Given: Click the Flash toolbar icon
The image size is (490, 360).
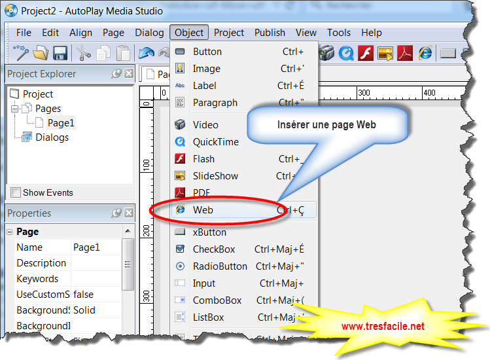Looking at the screenshot, I should [366, 53].
